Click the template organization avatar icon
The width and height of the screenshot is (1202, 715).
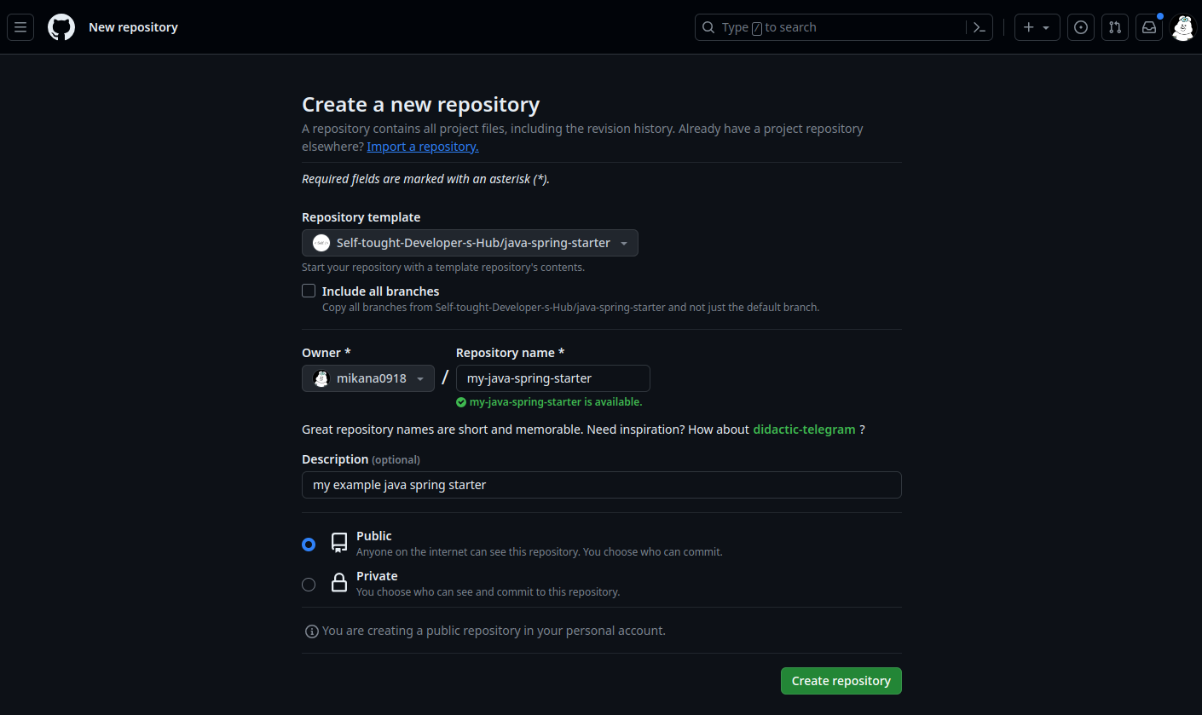(x=321, y=243)
